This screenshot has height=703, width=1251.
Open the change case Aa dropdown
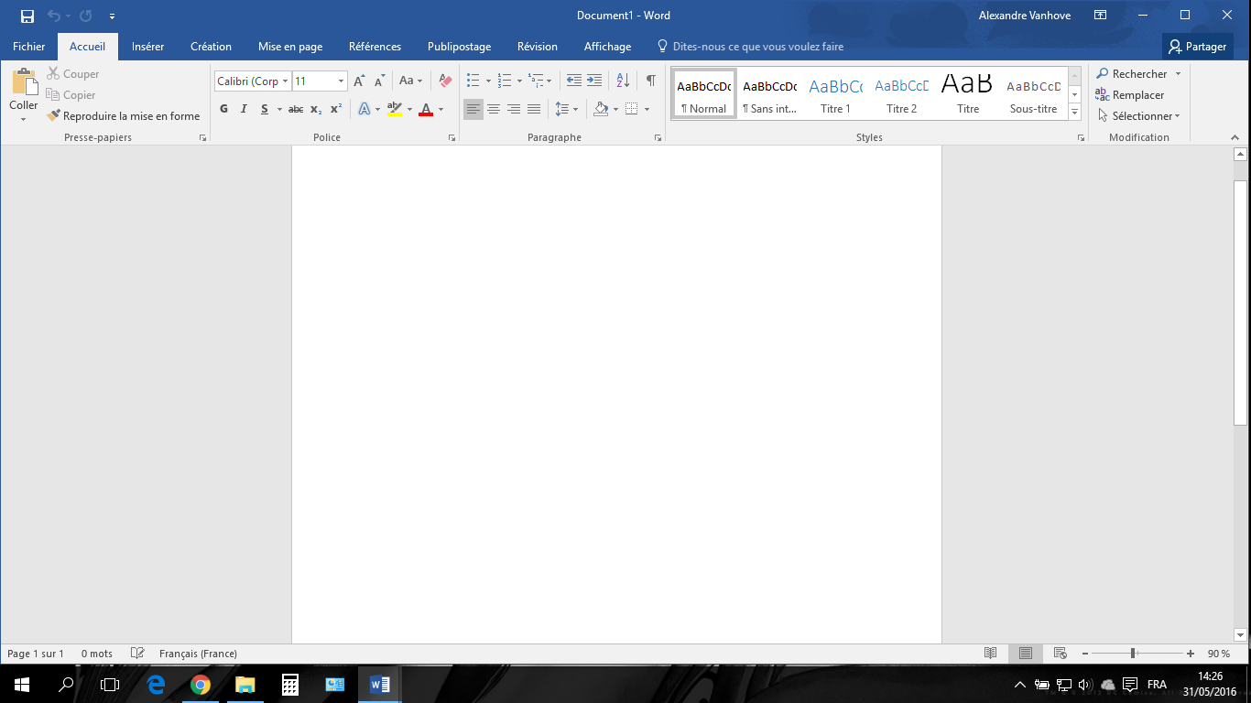click(x=410, y=81)
